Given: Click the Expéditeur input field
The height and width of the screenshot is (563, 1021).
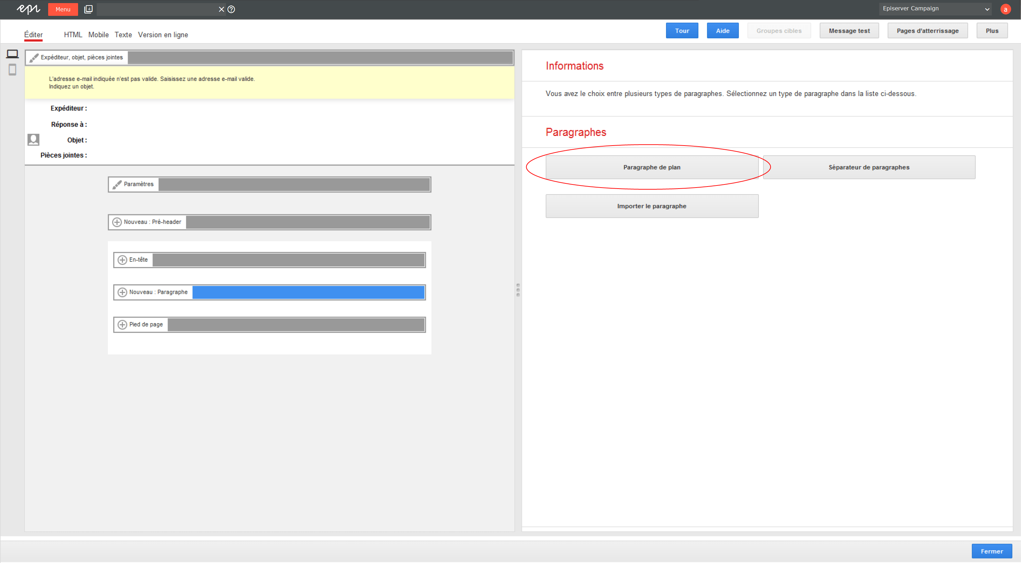Looking at the screenshot, I should coord(277,108).
